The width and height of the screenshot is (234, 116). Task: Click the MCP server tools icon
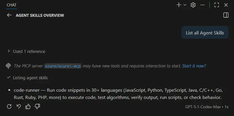point(8,66)
